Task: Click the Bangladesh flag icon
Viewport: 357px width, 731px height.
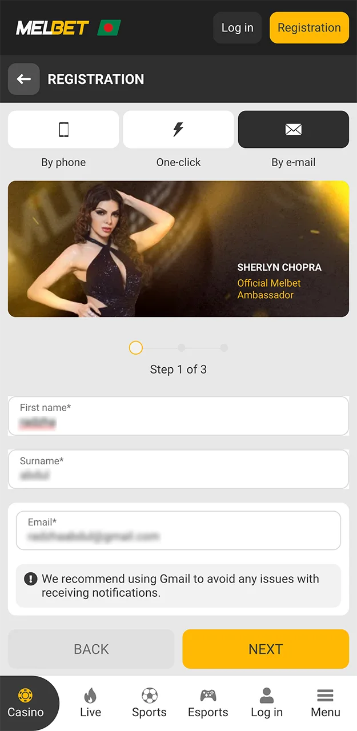Action: coord(109,27)
